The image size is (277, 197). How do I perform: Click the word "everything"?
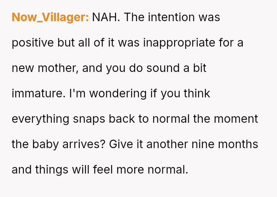(x=41, y=119)
